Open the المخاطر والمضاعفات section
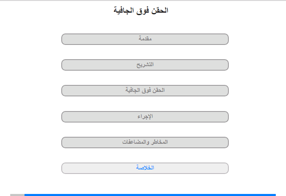The width and height of the screenshot is (286, 196). 145,143
